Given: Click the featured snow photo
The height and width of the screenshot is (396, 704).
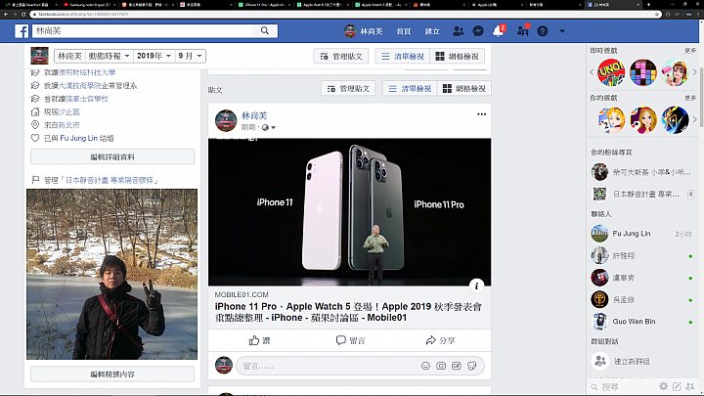Looking at the screenshot, I should click(x=111, y=274).
